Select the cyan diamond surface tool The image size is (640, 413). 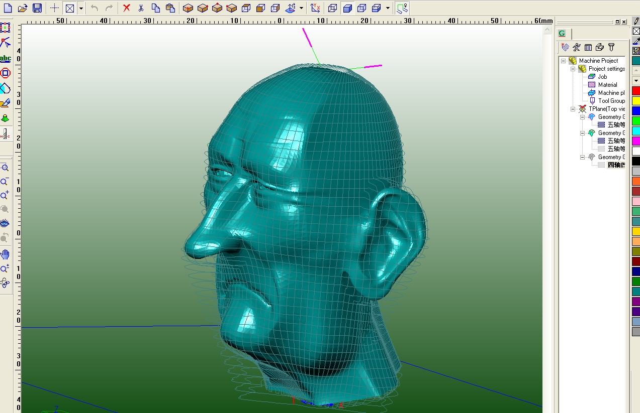coord(6,88)
